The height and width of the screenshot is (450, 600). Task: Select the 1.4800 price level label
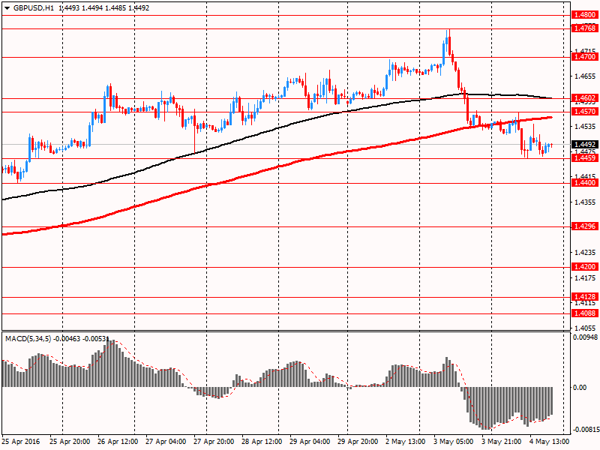pos(584,15)
